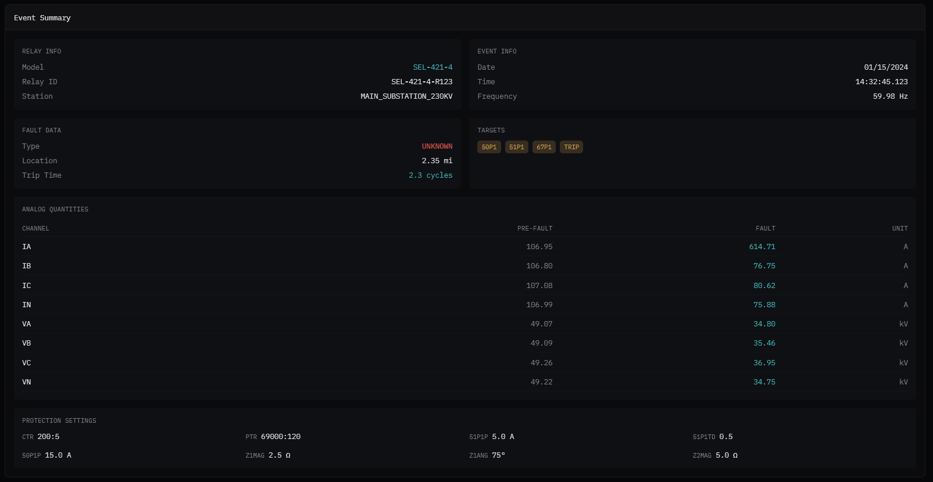The image size is (933, 482).
Task: Click the PRE-FAULT column header
Action: point(535,228)
